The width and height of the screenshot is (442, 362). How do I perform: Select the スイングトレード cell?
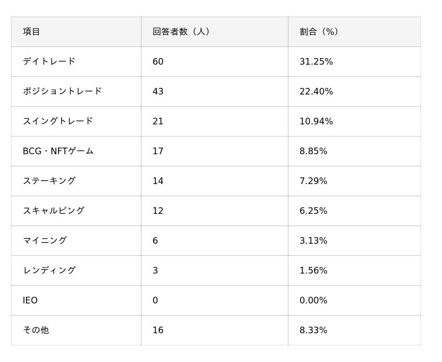(x=58, y=122)
